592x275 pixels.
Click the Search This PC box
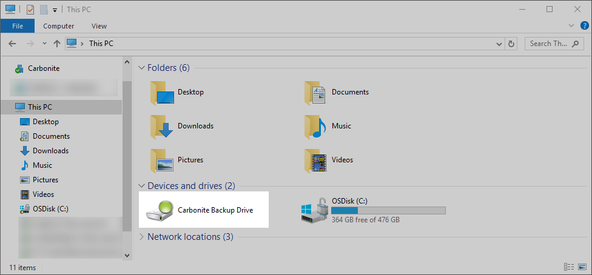[x=554, y=44]
